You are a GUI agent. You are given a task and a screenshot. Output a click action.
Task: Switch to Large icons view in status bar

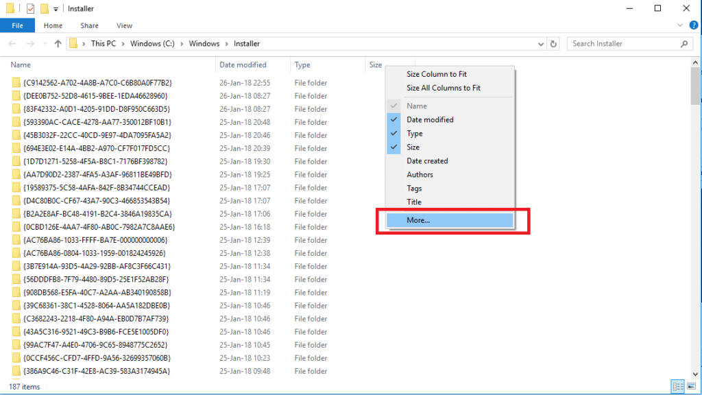click(692, 386)
